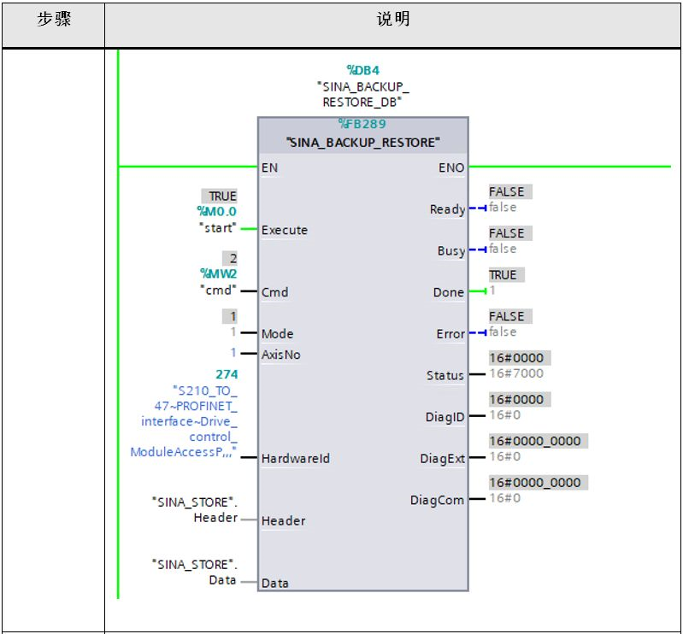Image resolution: width=683 pixels, height=634 pixels.
Task: Select the "SINA_STORE".Header operand
Action: (x=194, y=509)
